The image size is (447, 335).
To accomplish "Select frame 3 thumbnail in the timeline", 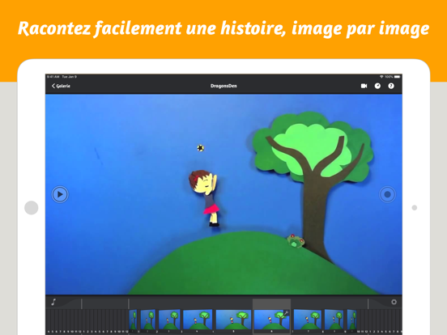I will pyautogui.click(x=169, y=320).
